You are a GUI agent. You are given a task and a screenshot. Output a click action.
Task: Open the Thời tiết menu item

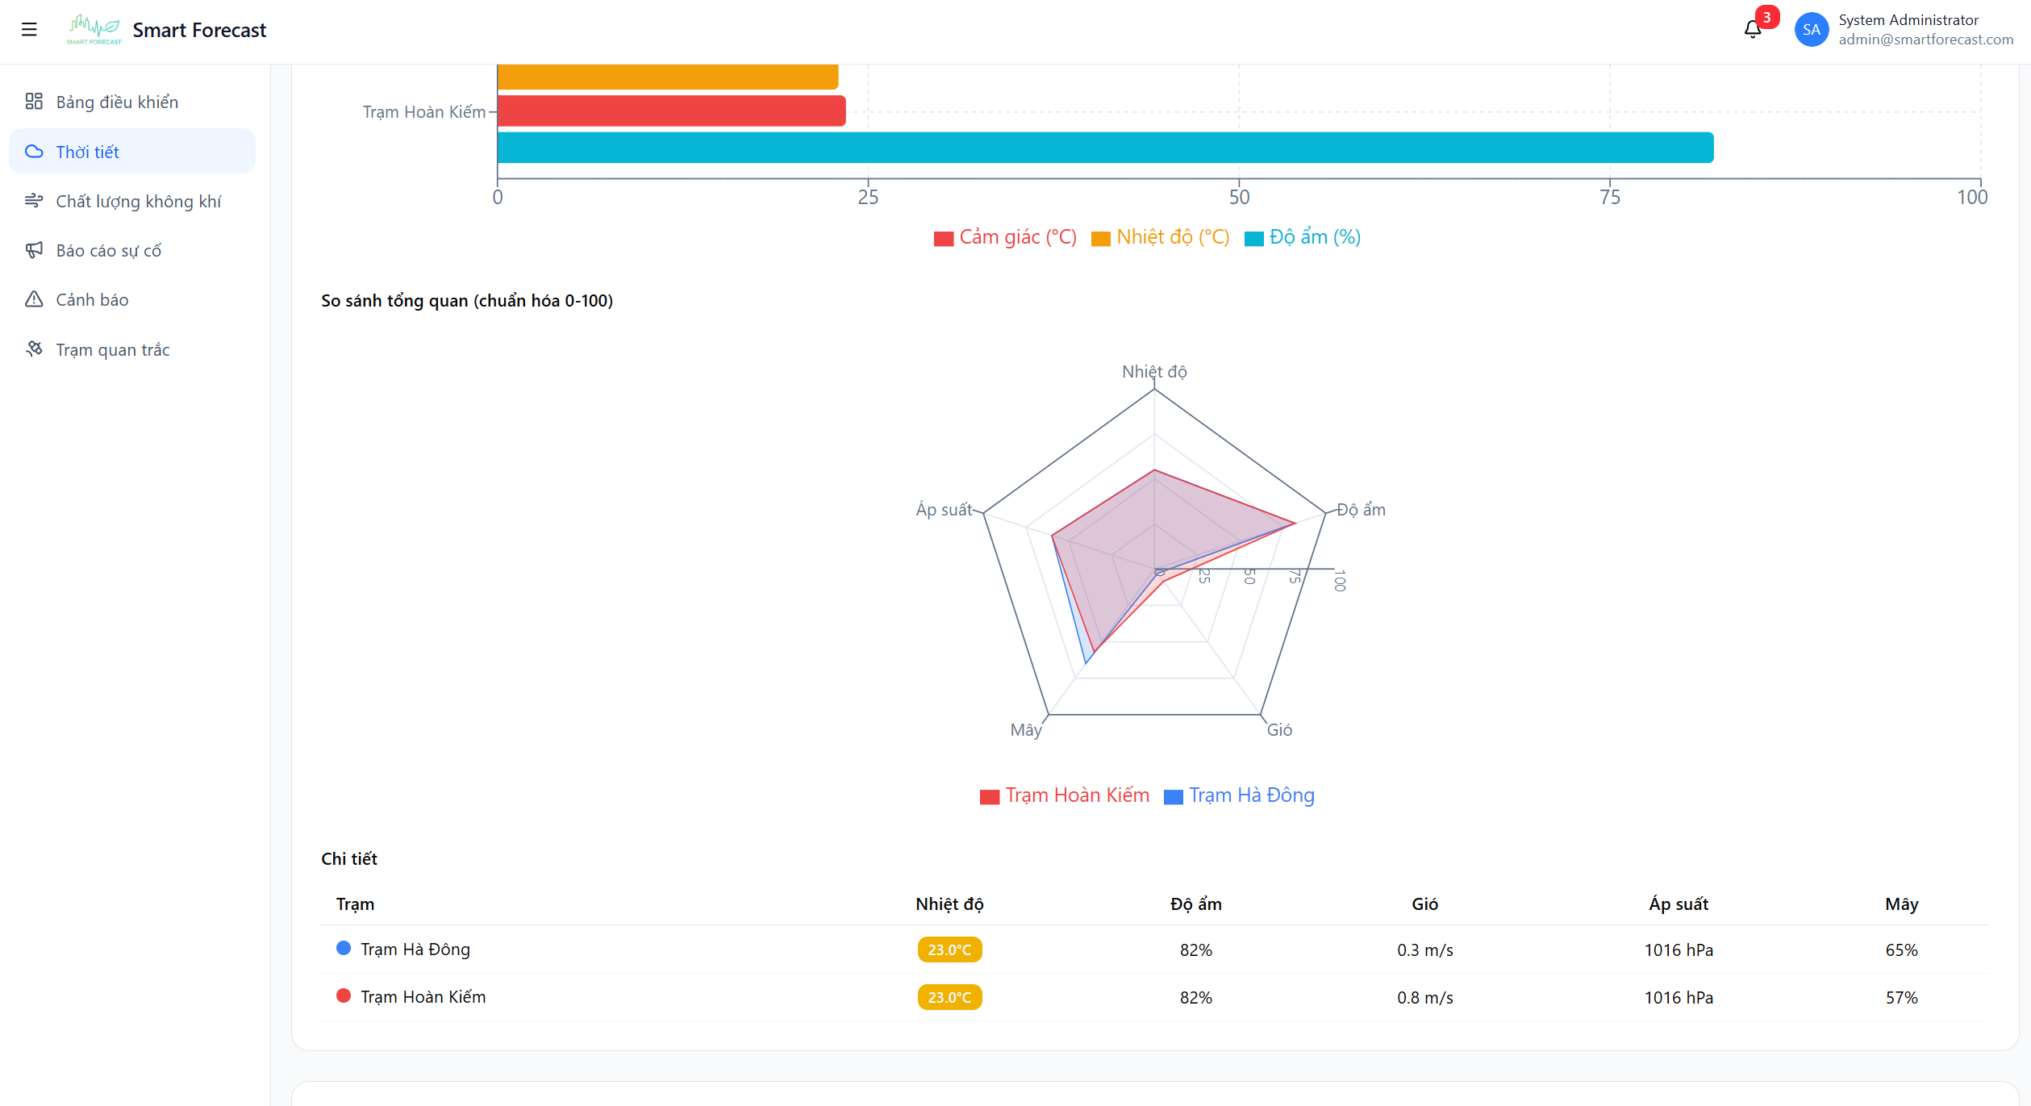[87, 152]
